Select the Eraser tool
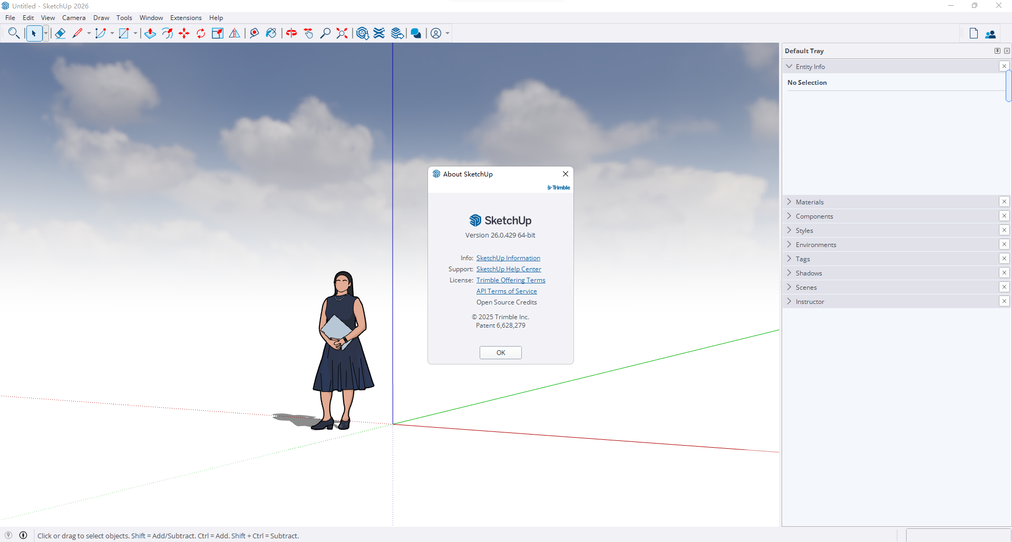This screenshot has width=1012, height=542. pos(60,33)
